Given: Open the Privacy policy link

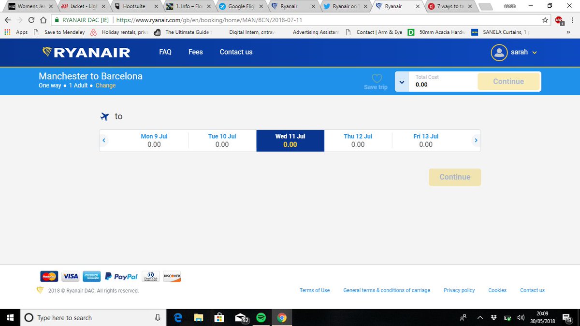Looking at the screenshot, I should pos(459,290).
